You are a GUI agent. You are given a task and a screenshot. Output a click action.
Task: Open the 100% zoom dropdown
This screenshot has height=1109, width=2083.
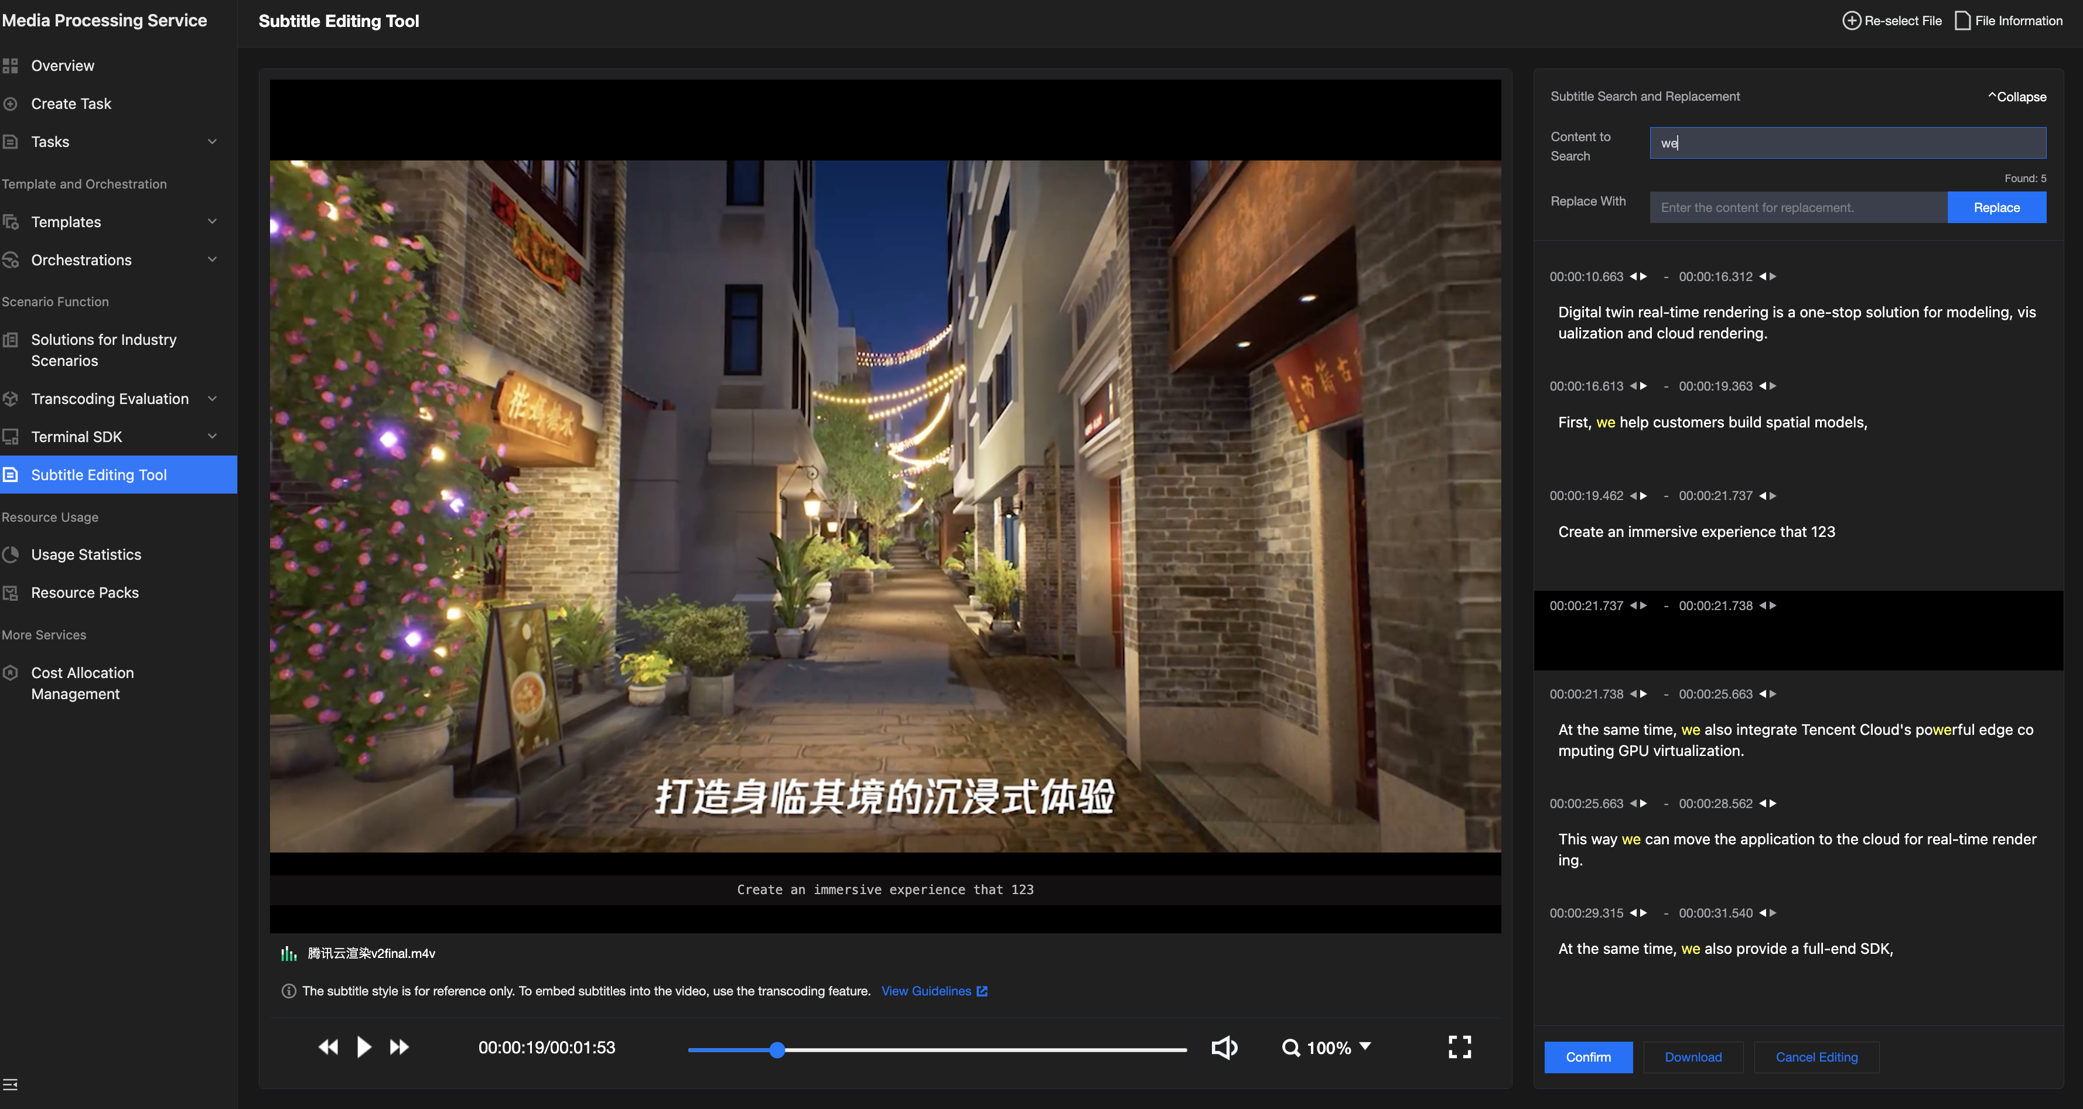point(1366,1047)
